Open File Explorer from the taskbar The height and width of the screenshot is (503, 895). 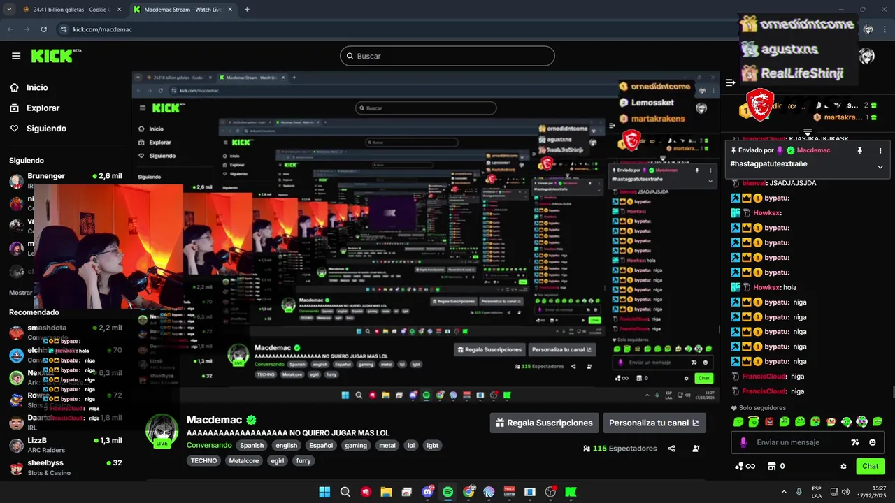point(386,492)
